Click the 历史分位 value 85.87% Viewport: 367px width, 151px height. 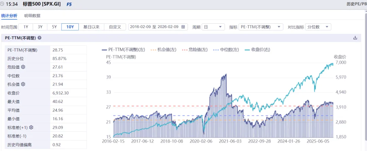60,59
